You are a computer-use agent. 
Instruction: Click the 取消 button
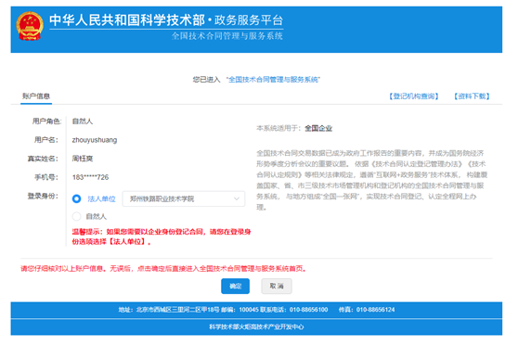pos(277,286)
